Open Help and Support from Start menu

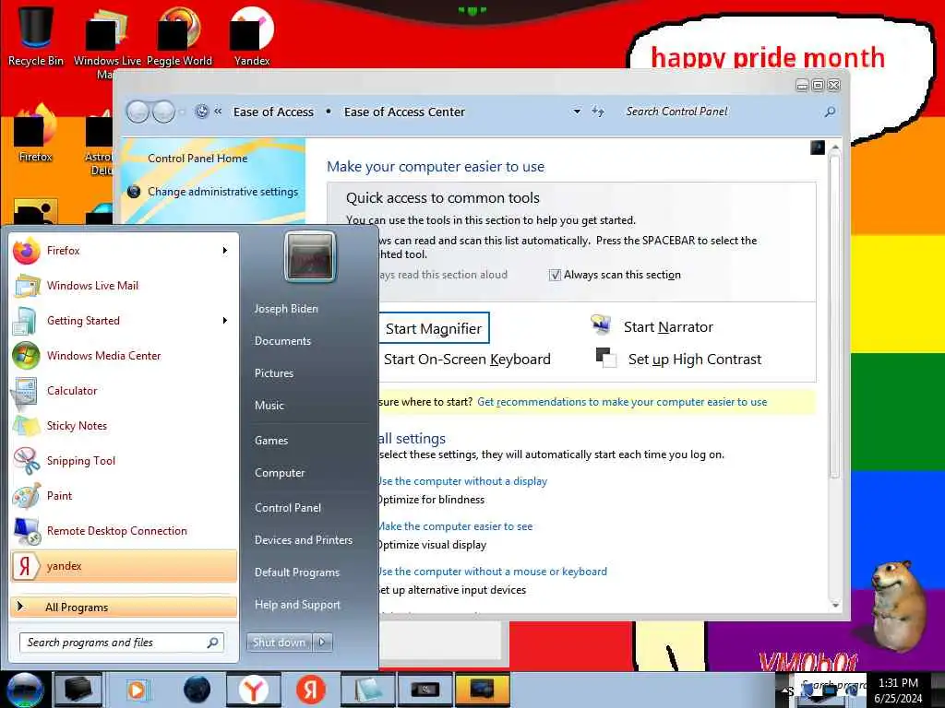coord(297,605)
